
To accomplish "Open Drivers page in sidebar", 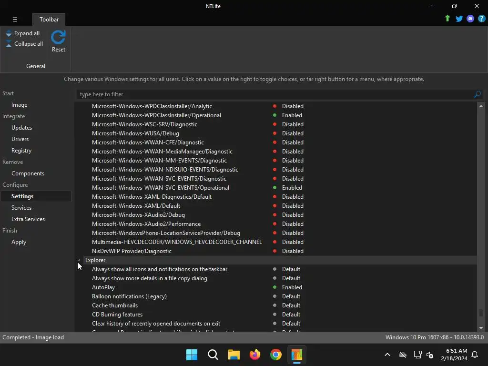I will click(x=20, y=139).
